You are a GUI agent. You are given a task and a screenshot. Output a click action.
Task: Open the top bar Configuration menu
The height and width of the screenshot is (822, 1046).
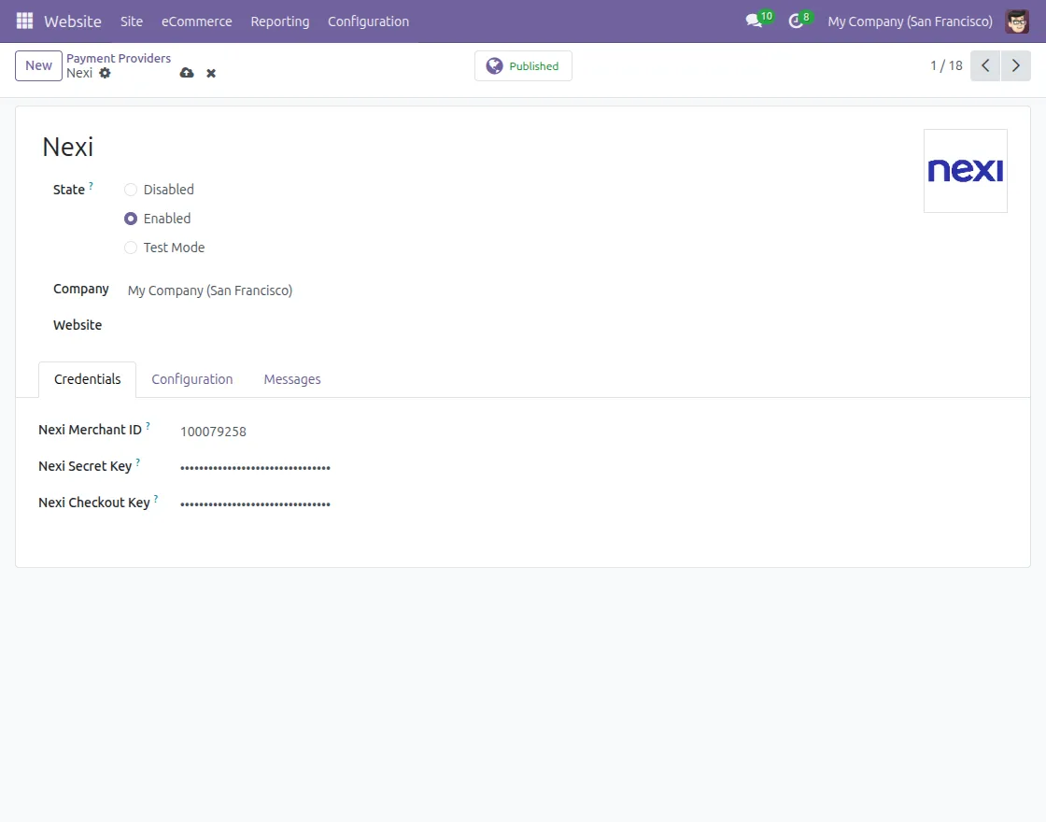[x=368, y=21]
